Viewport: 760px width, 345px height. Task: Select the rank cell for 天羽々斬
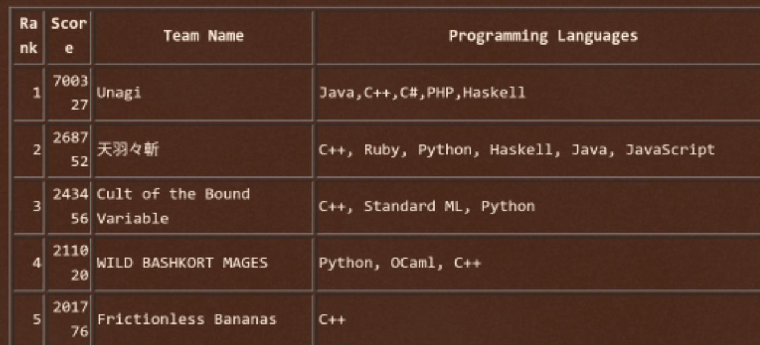tap(28, 150)
